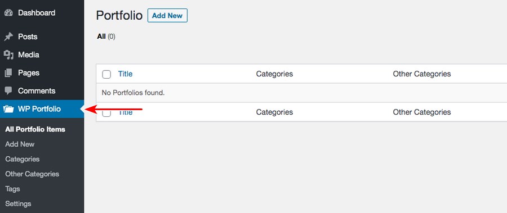
Task: Tick the select-all checkbox in table footer
Action: tap(106, 112)
